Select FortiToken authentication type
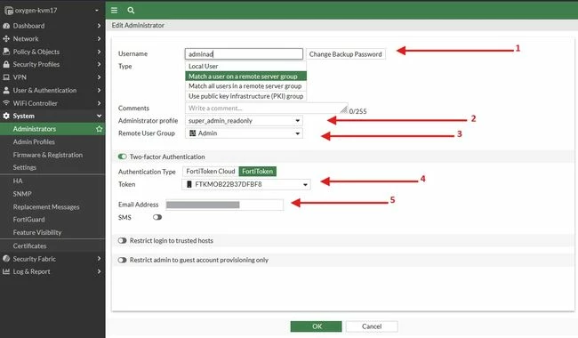This screenshot has width=578, height=338. (257, 172)
